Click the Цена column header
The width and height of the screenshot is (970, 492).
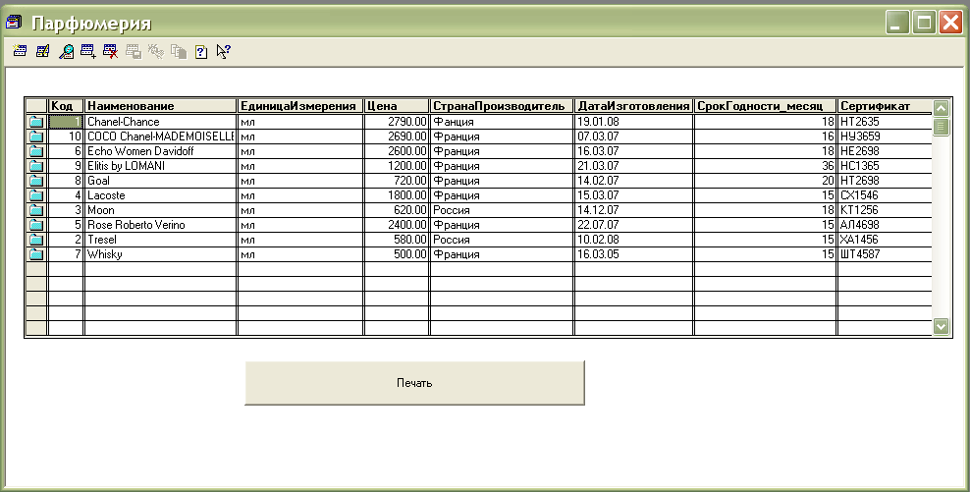397,106
